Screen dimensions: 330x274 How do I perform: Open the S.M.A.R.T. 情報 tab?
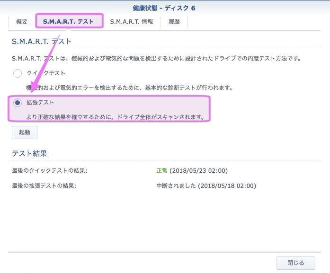point(131,22)
